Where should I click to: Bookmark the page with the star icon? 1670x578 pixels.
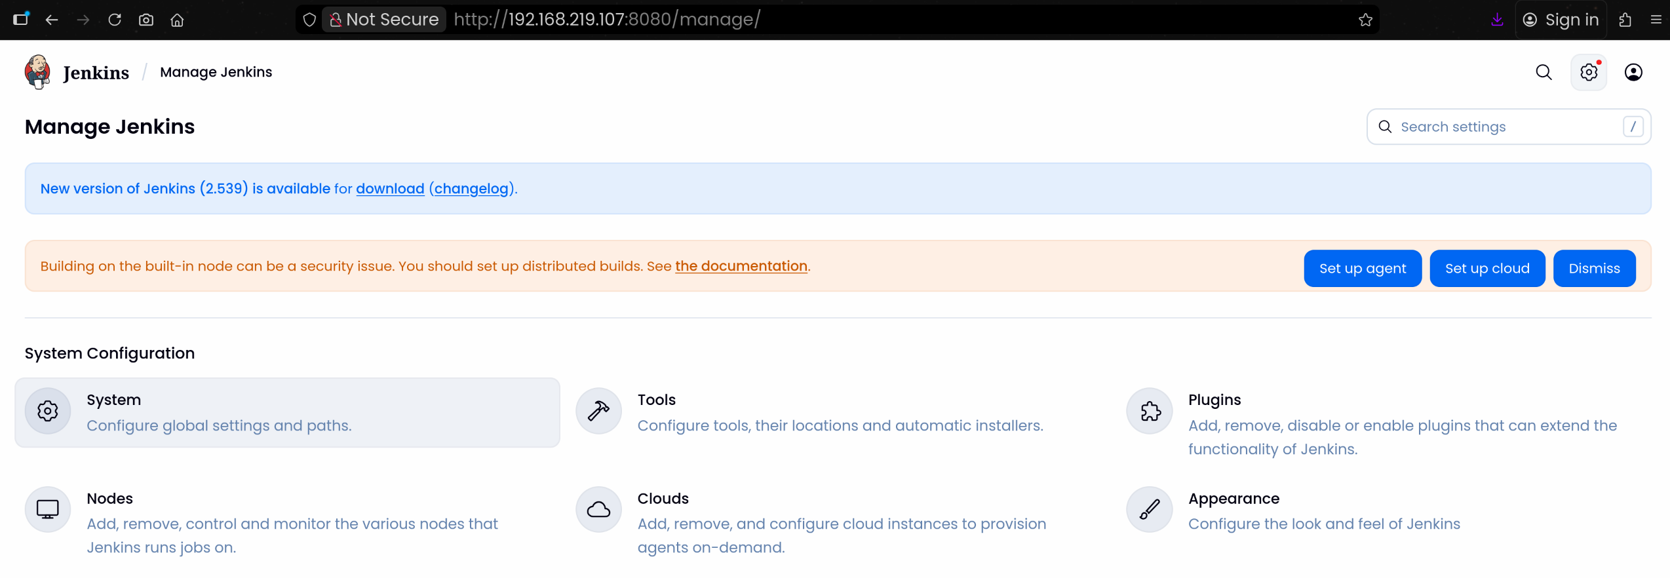(x=1365, y=20)
